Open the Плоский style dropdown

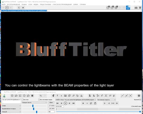[11, 112]
